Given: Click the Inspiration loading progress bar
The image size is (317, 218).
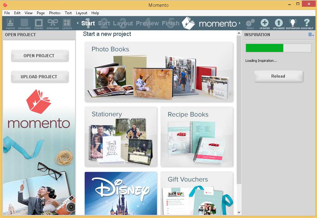Looking at the screenshot, I should (x=278, y=48).
